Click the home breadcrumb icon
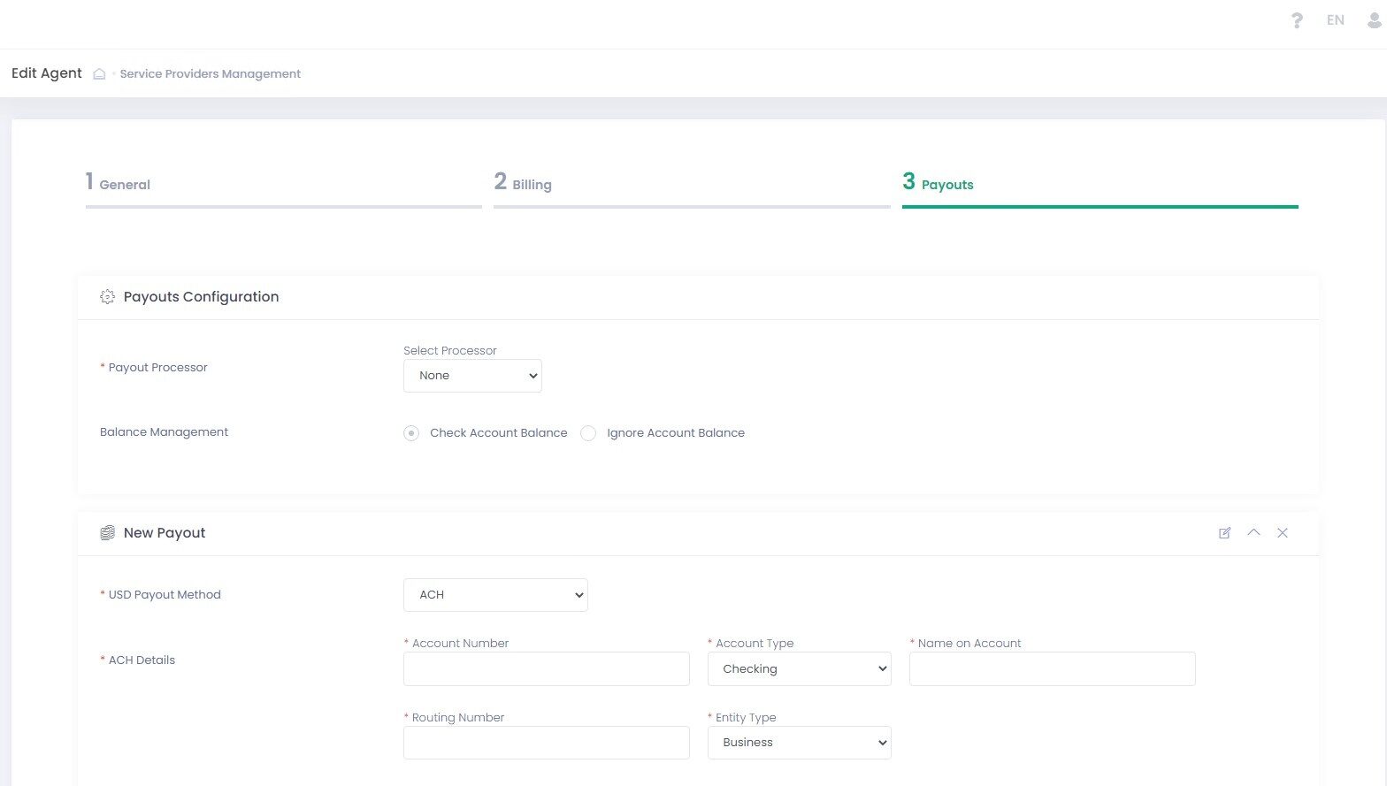 click(99, 74)
